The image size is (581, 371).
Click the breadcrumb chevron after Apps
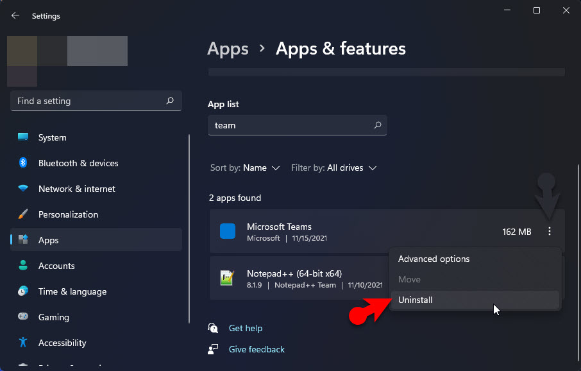click(262, 48)
